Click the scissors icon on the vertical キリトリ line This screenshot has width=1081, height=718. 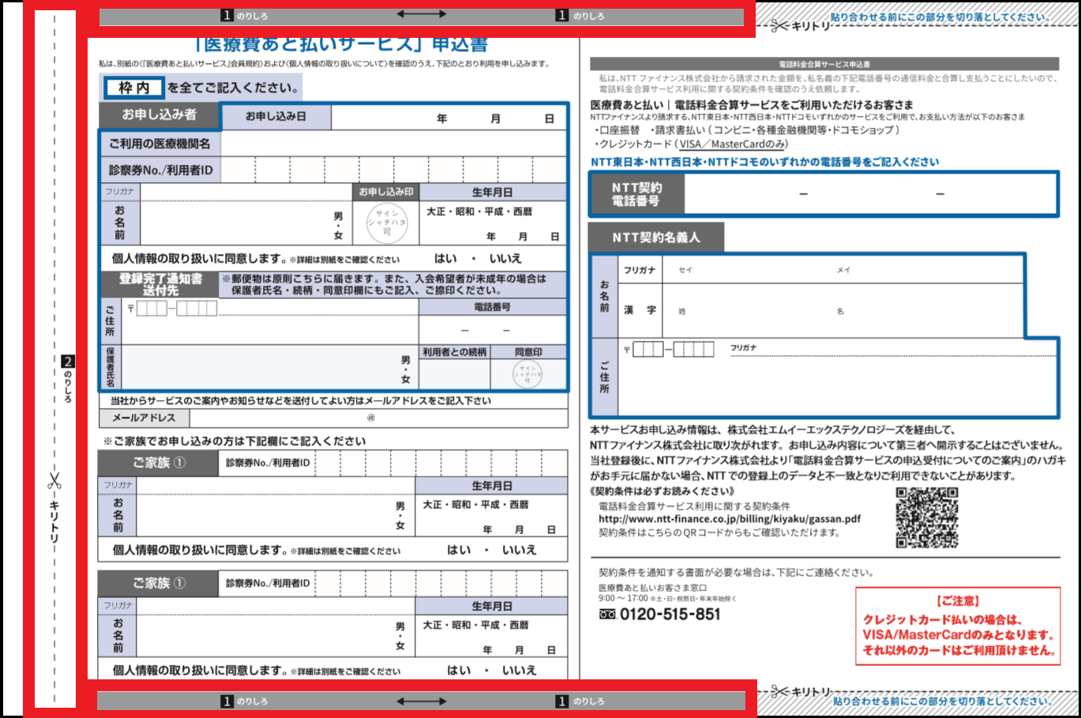point(54,480)
